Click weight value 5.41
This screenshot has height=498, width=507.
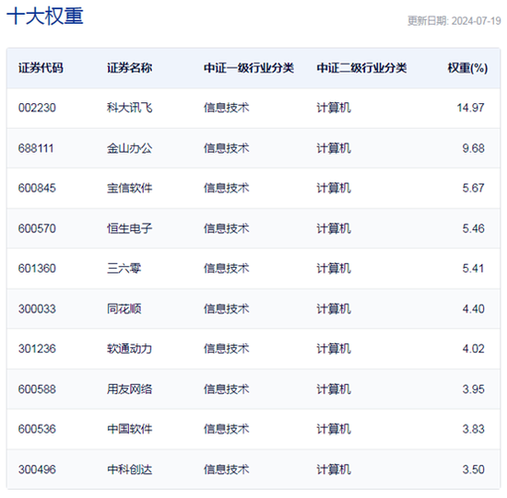click(x=474, y=269)
